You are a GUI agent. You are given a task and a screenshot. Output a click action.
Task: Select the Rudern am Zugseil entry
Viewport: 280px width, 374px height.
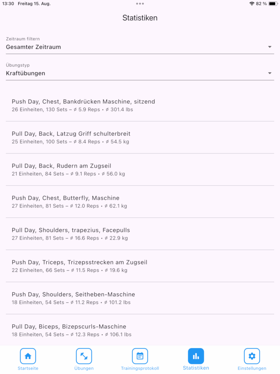140,169
